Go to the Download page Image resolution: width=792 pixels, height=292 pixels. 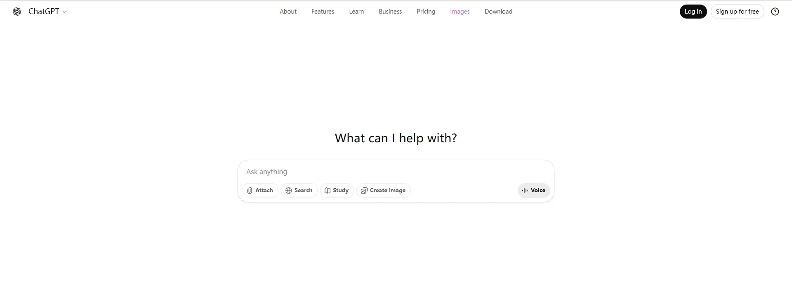[498, 12]
